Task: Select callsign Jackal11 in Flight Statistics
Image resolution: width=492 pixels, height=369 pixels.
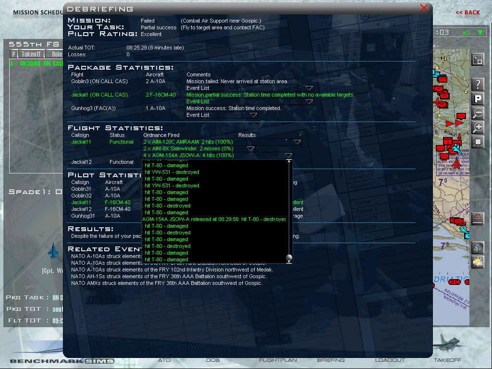Action: point(81,142)
